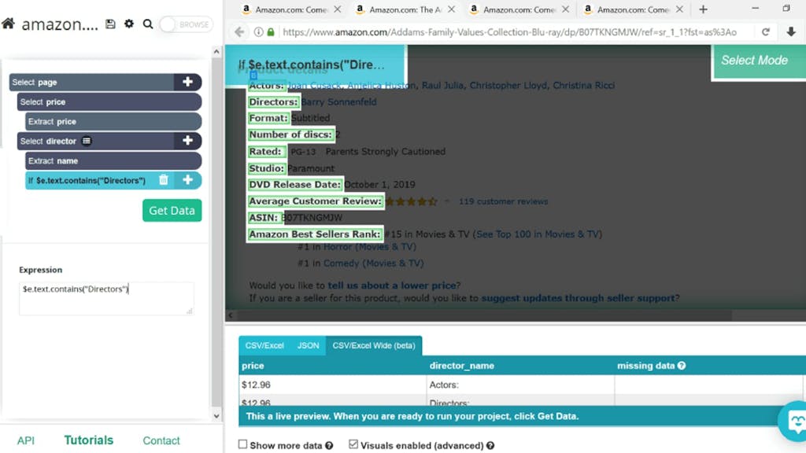
Task: Select the highlighted Format: label
Action: (268, 118)
